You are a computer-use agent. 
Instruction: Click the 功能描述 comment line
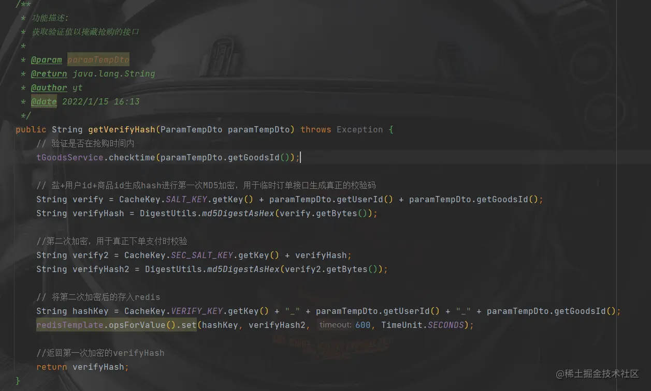tap(50, 18)
